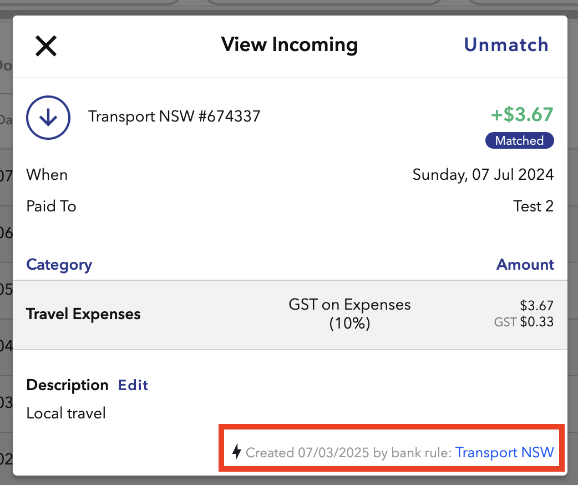Click the View Incoming dialog title

tap(289, 45)
